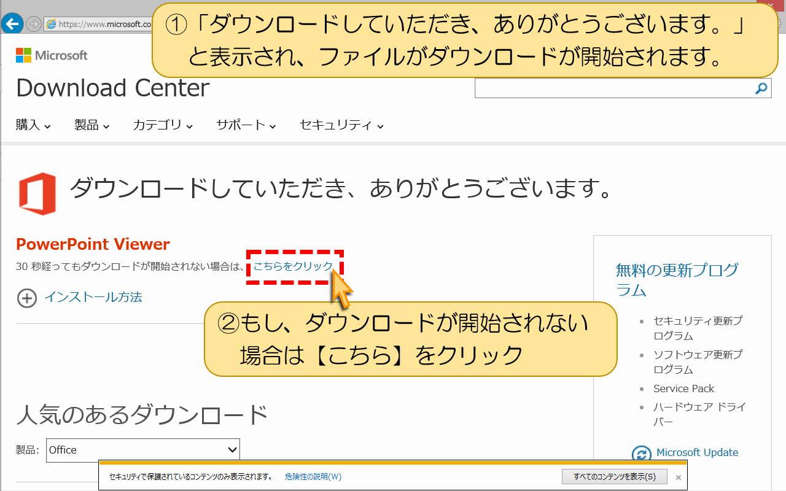Screen dimensions: 786x491
Task: Open the サポート menu
Action: [246, 125]
